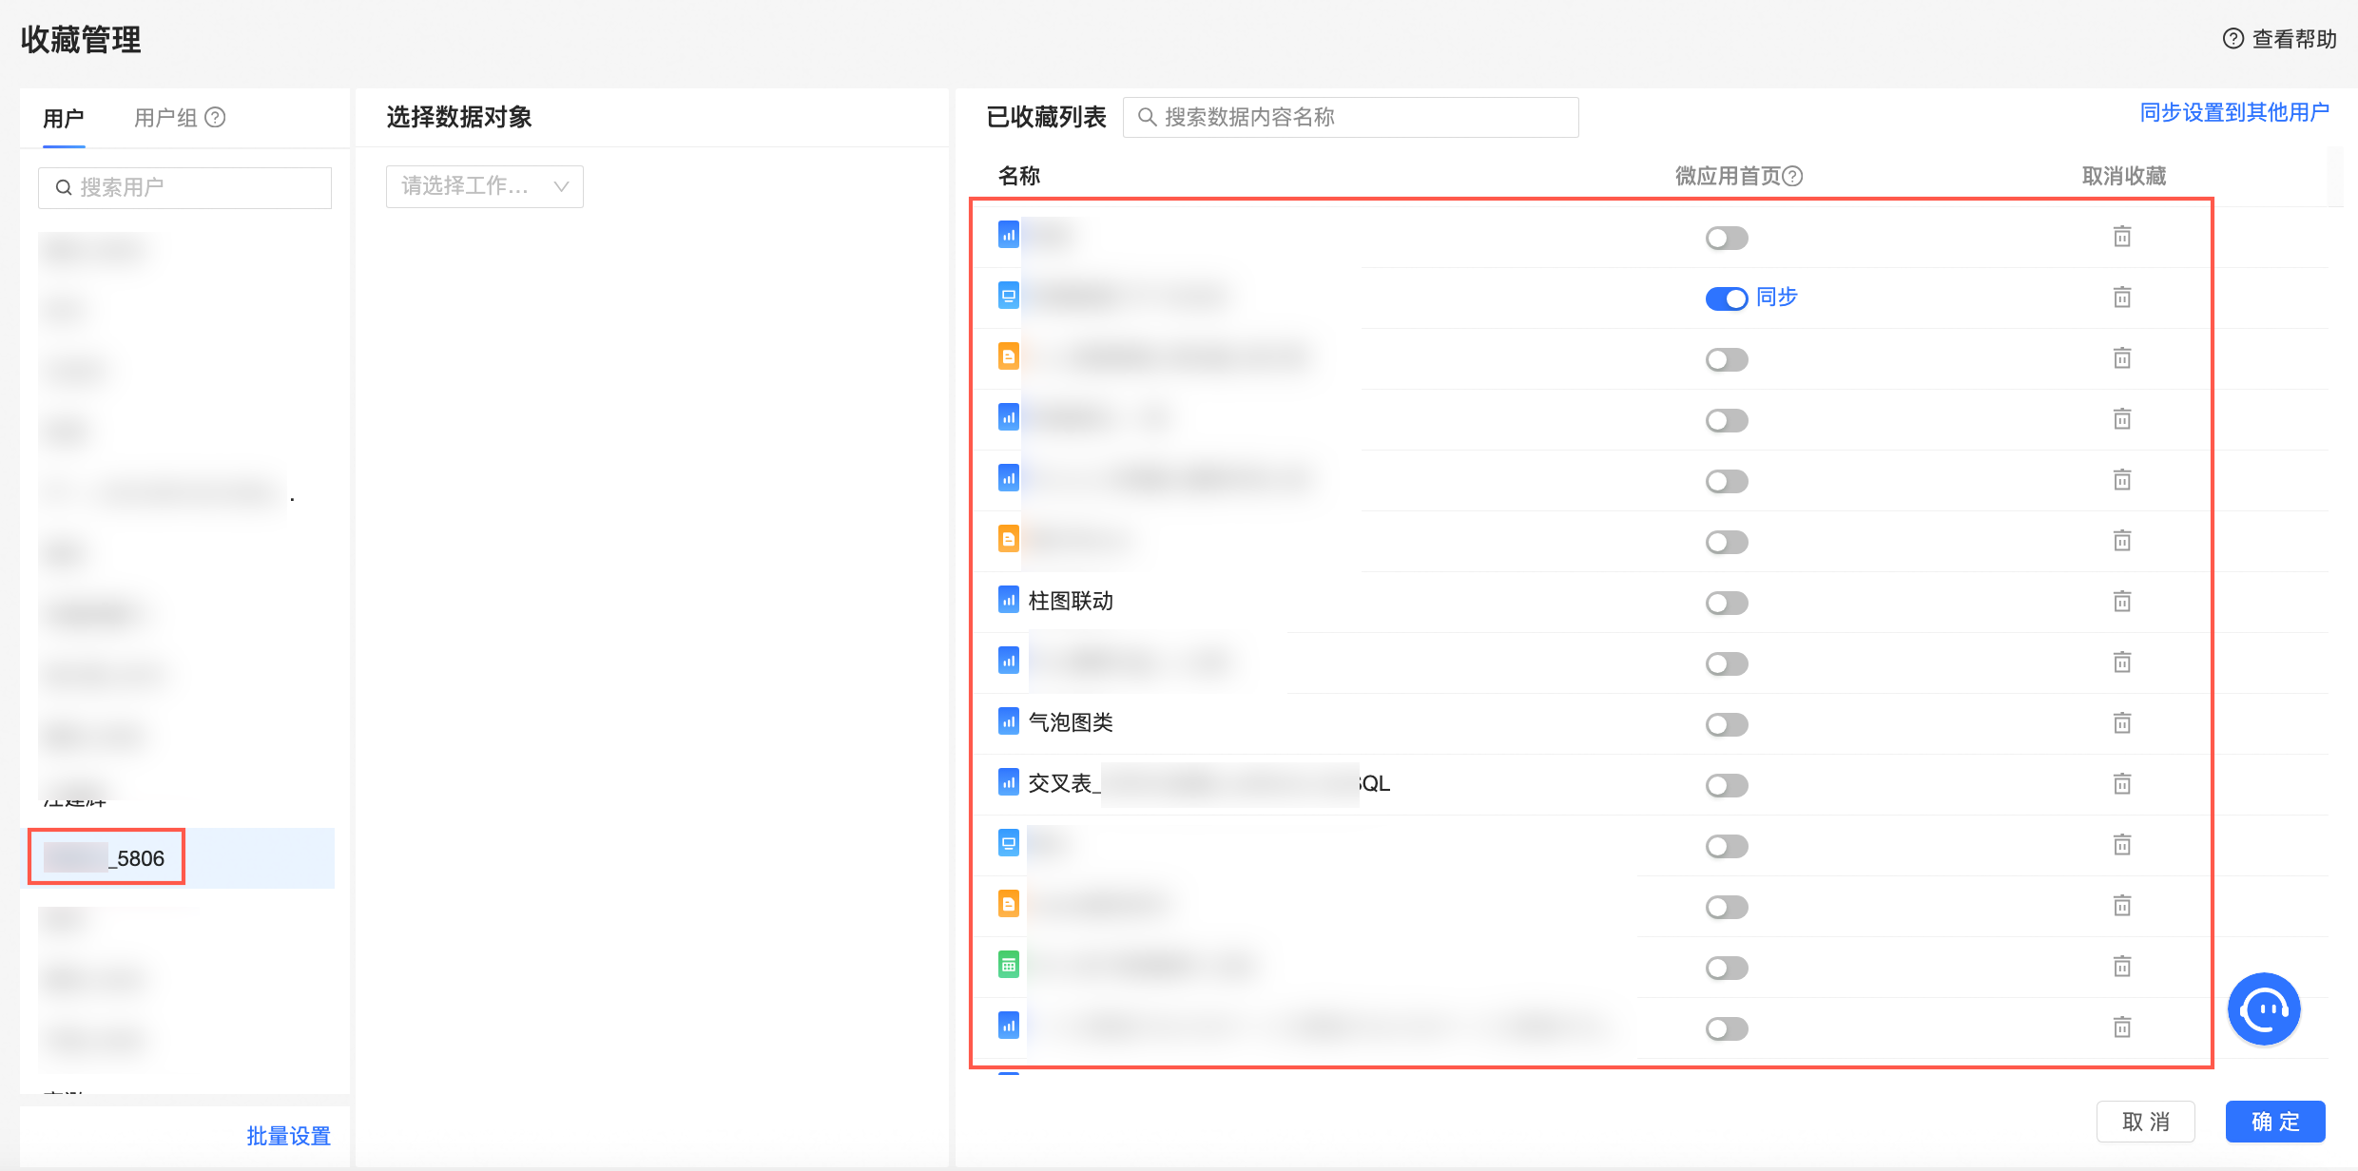
Task: Toggle 气泡图类 microapp homepage switch
Action: 1726,724
